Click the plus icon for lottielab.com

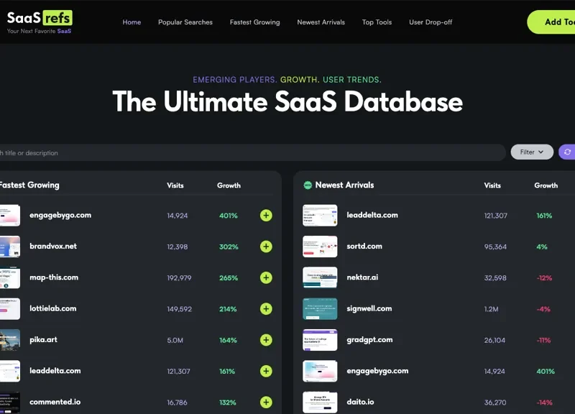(266, 309)
